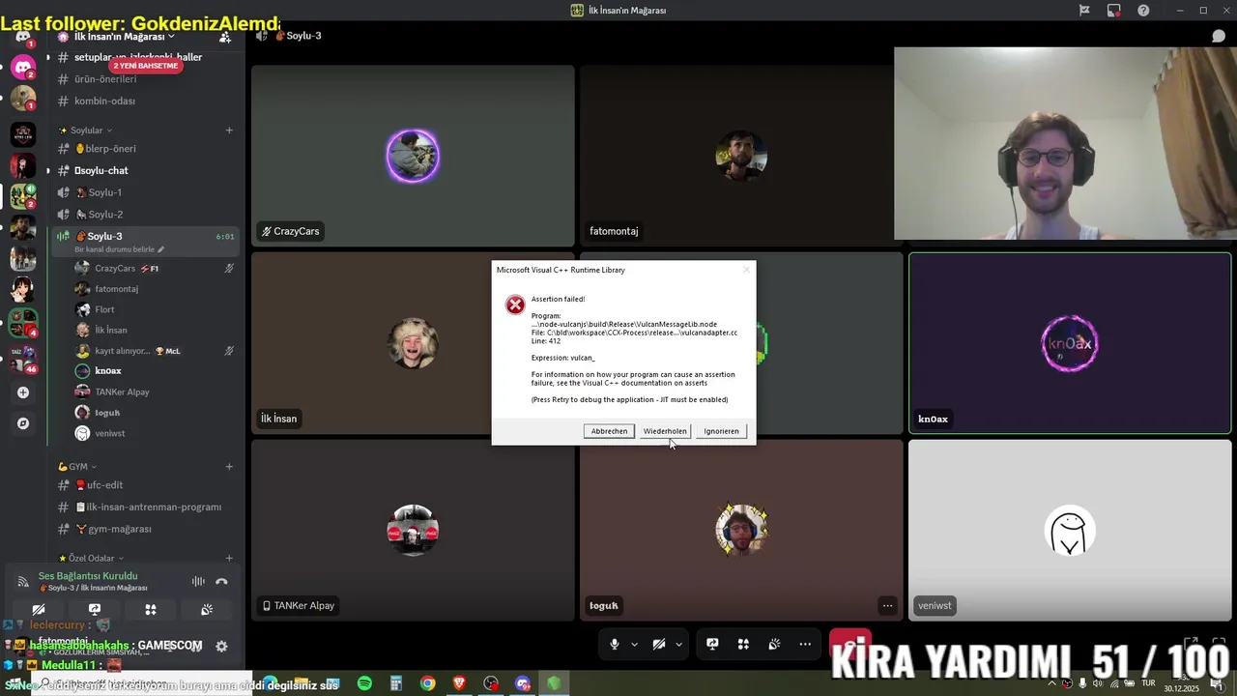
Task: Open user settings gear icon
Action: [x=221, y=646]
